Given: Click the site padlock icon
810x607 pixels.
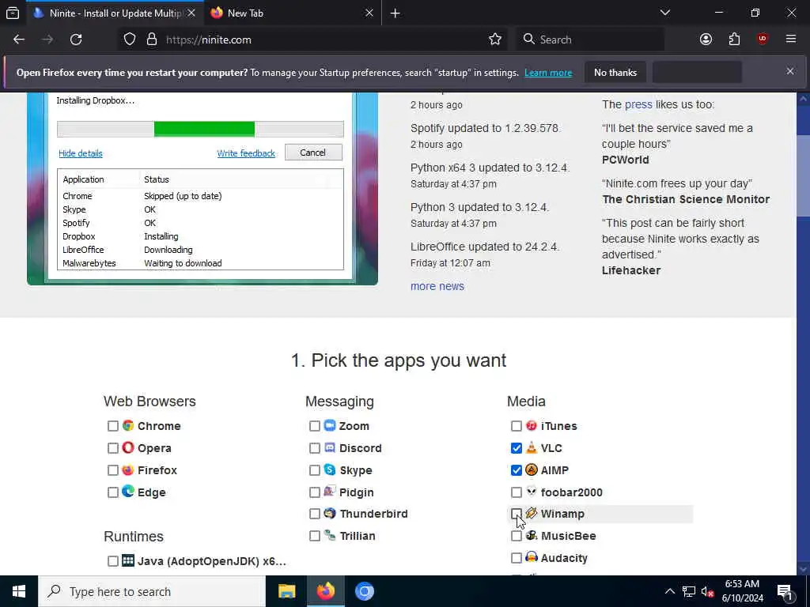Looking at the screenshot, I should [x=152, y=40].
